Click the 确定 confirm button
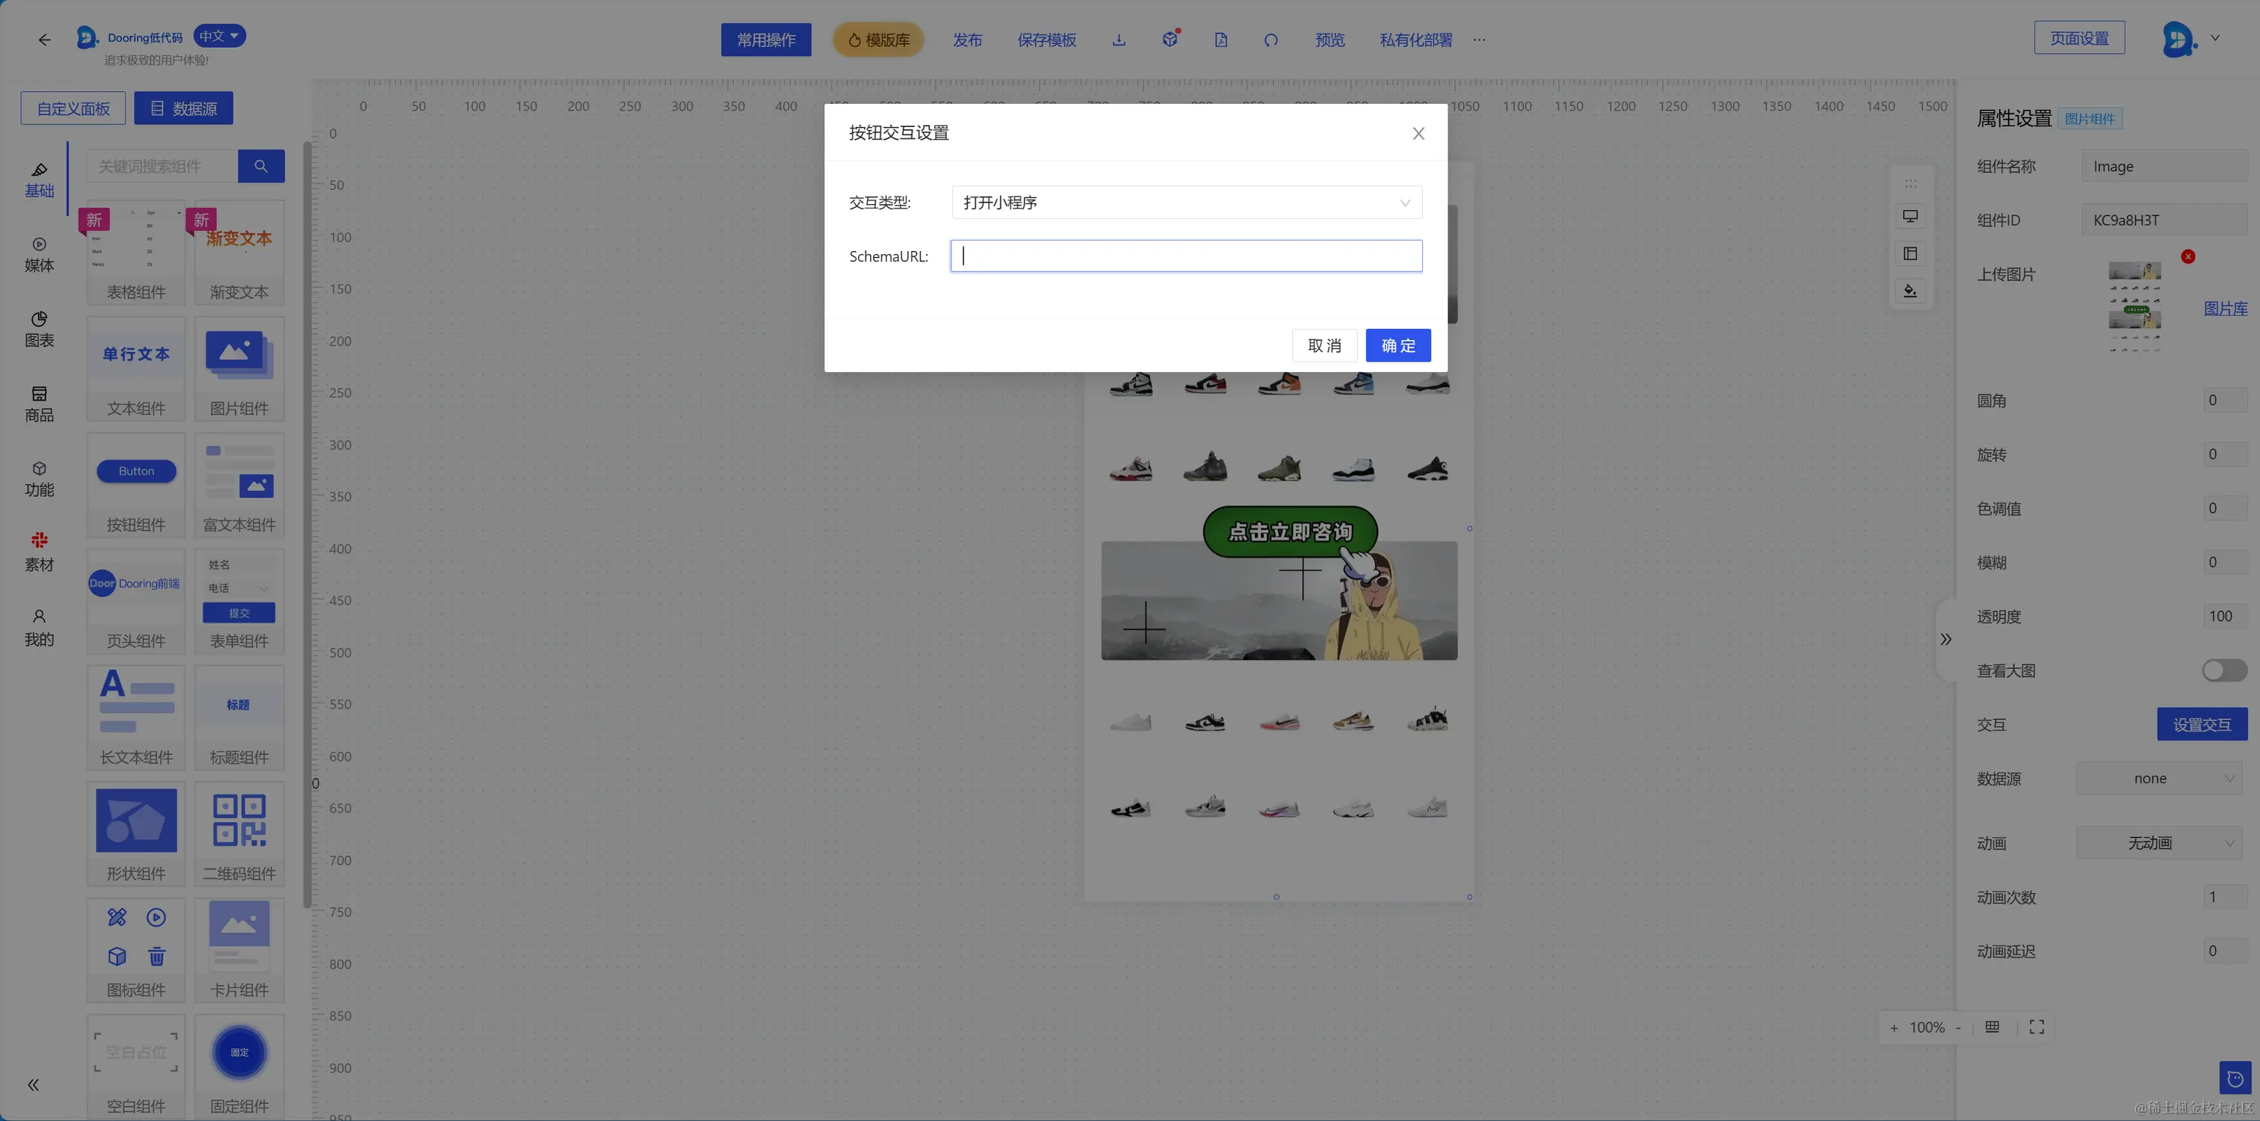 1398,345
